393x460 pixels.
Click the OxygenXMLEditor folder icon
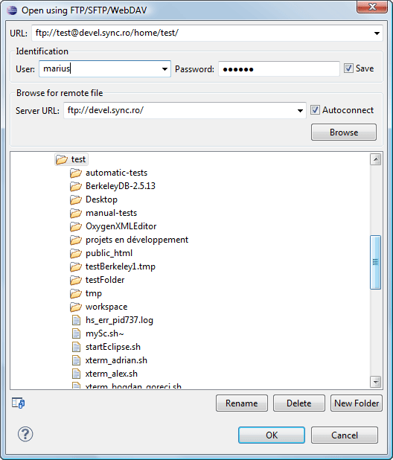pyautogui.click(x=76, y=226)
